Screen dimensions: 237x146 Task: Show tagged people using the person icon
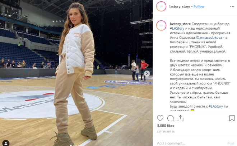6,143
